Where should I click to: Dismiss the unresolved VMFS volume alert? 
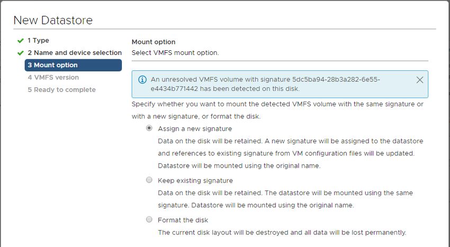[420, 80]
